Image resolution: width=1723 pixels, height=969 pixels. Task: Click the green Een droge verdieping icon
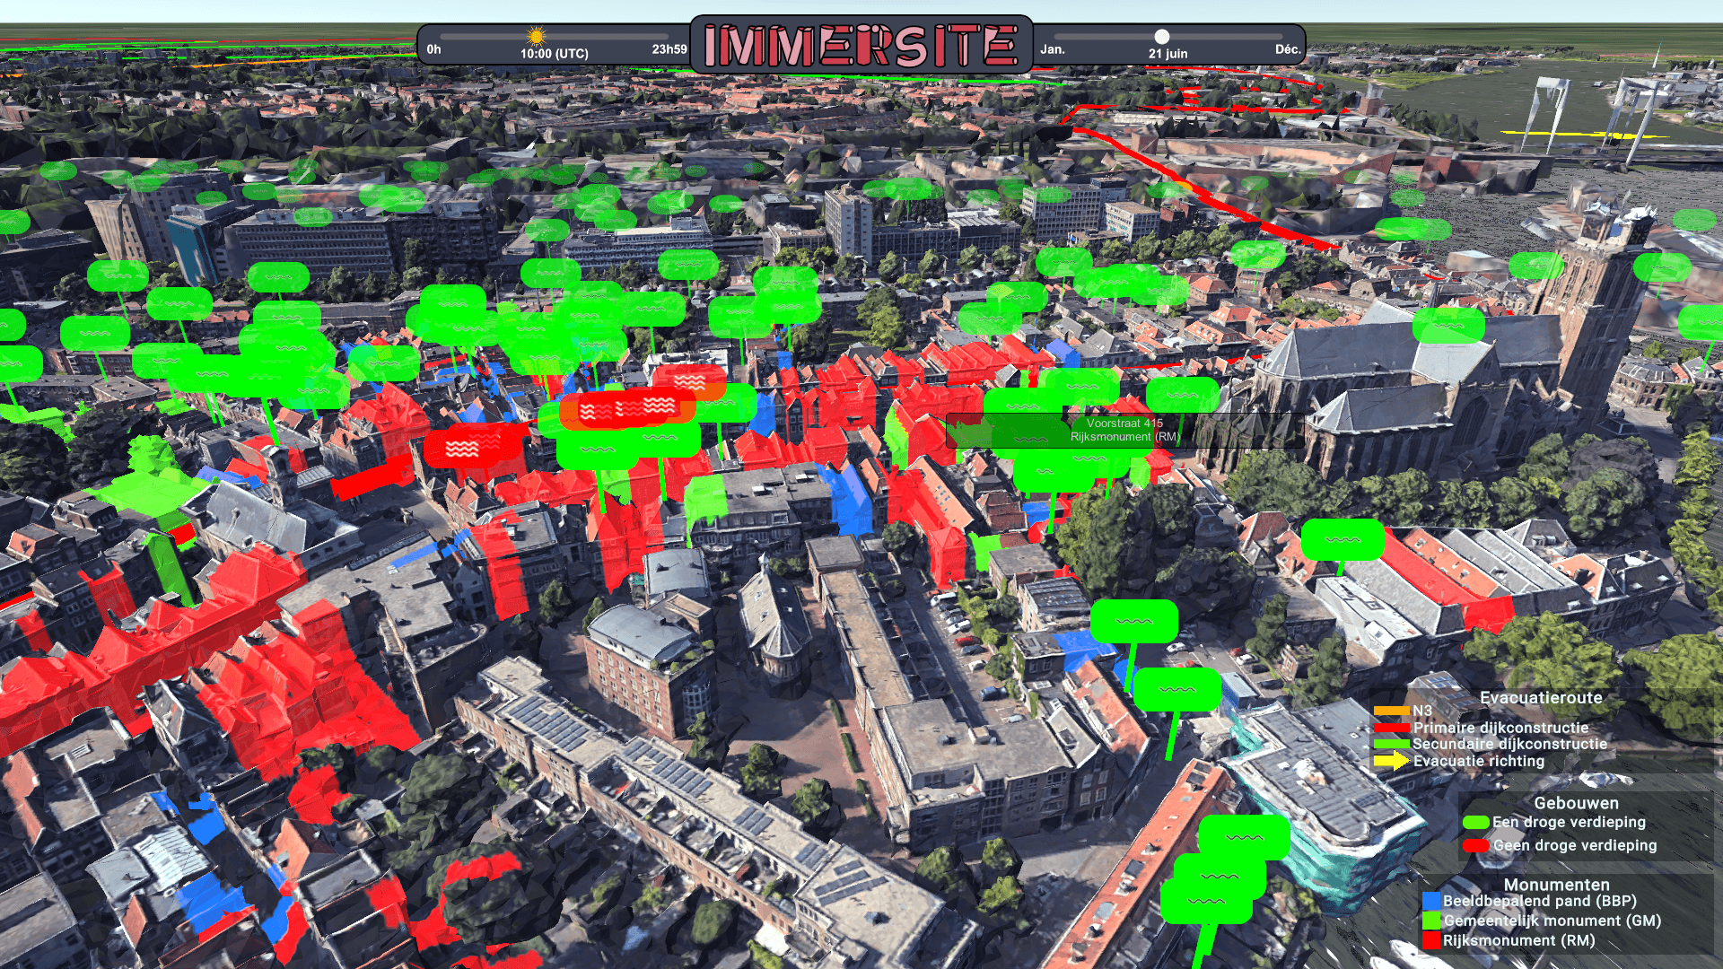coord(1475,822)
